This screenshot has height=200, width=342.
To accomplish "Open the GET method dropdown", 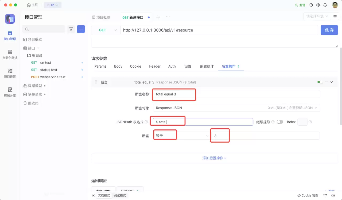I will coord(106,30).
